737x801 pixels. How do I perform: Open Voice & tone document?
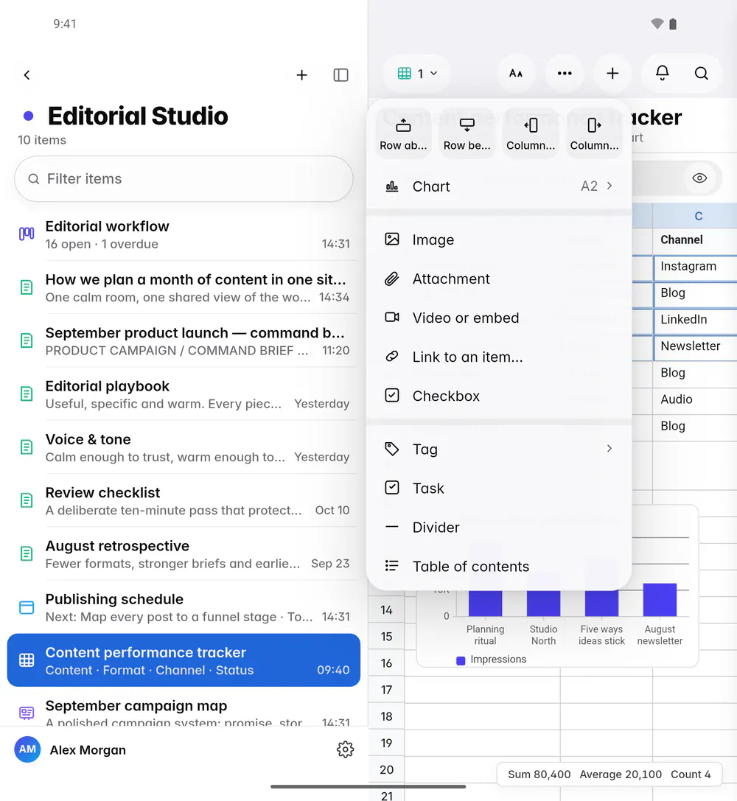(x=184, y=448)
